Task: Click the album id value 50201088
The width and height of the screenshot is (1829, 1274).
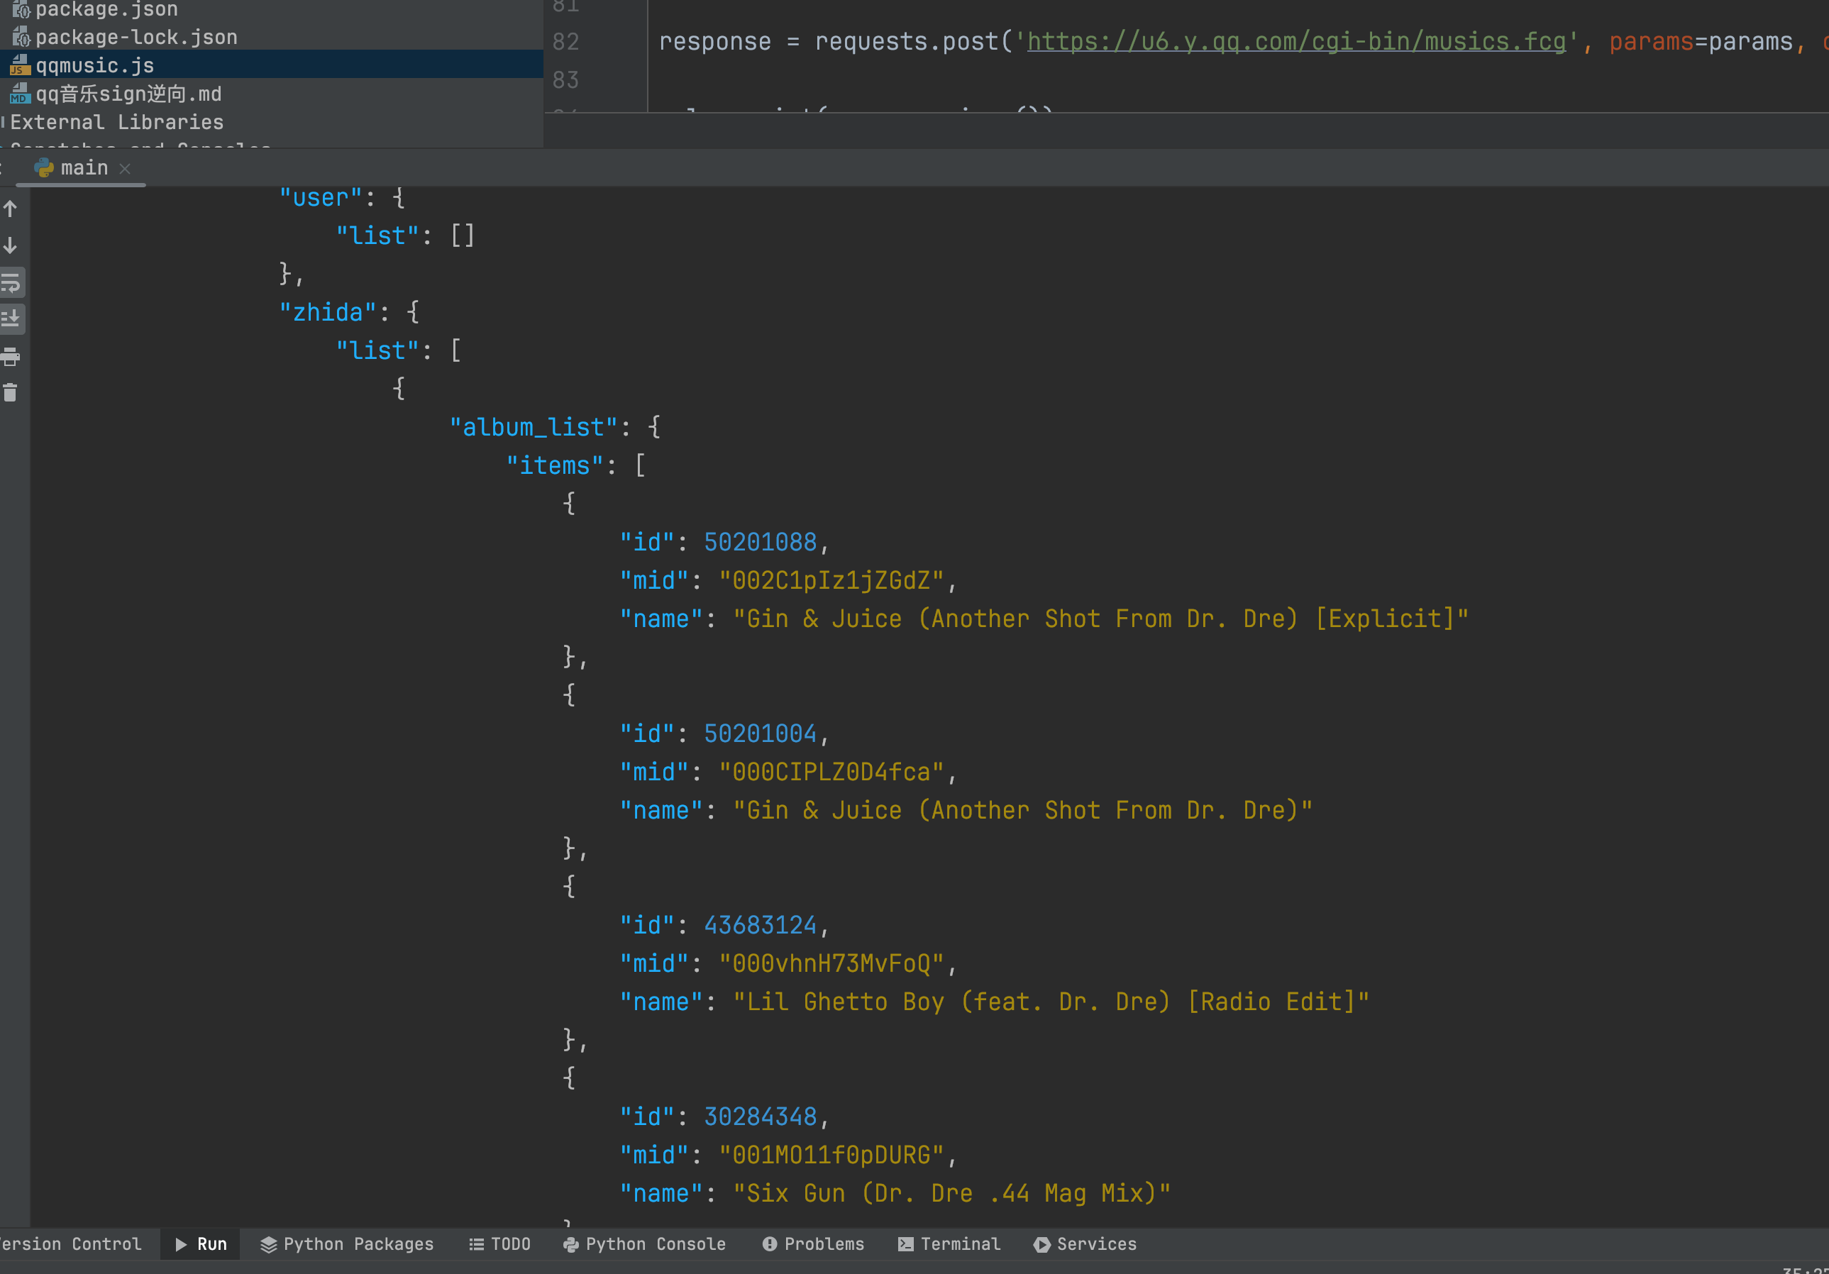Action: pyautogui.click(x=760, y=542)
